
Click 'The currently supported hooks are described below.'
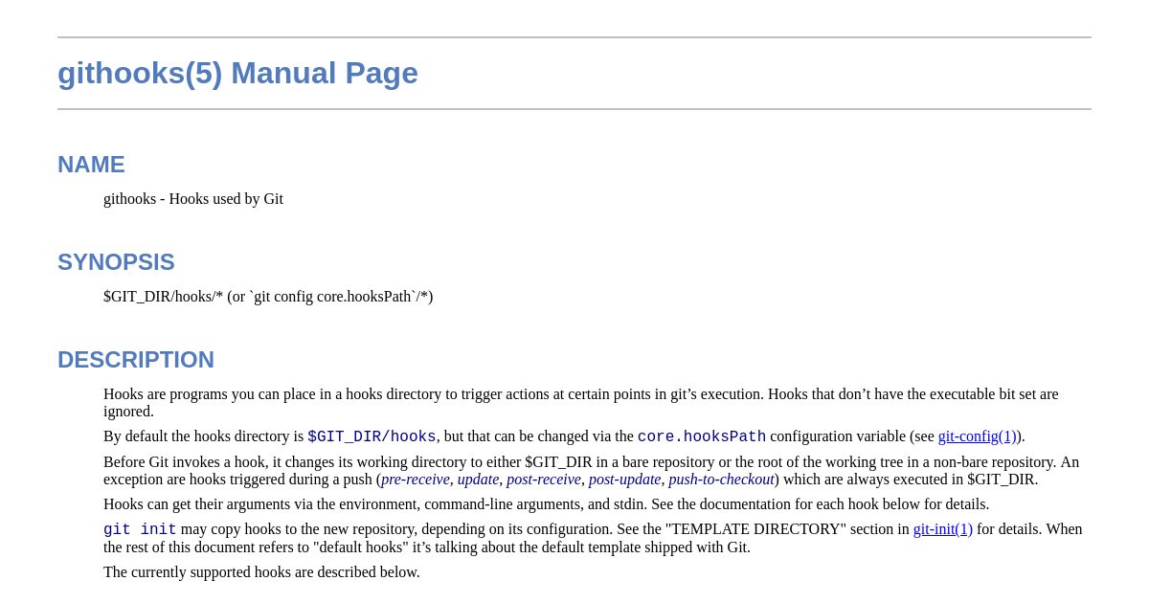click(261, 572)
